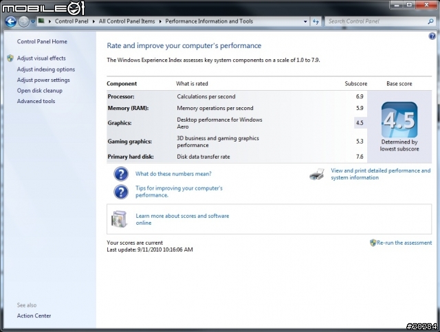Click the 7.6 hard disk subscore

click(360, 157)
